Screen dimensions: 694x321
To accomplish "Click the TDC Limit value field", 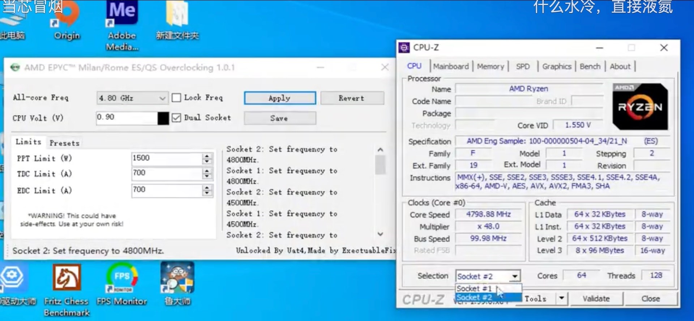I will coord(167,174).
